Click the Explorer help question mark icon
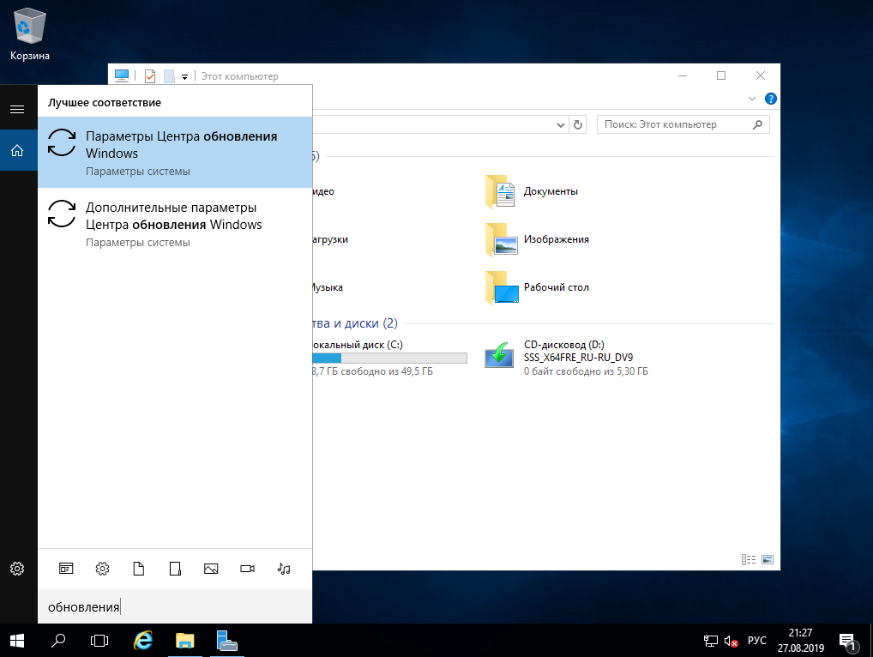Image resolution: width=873 pixels, height=657 pixels. [x=770, y=99]
